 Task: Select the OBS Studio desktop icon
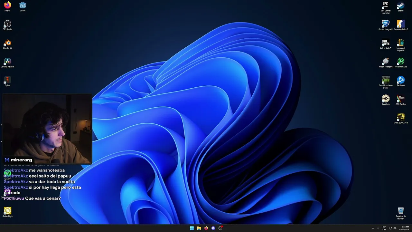click(7, 25)
